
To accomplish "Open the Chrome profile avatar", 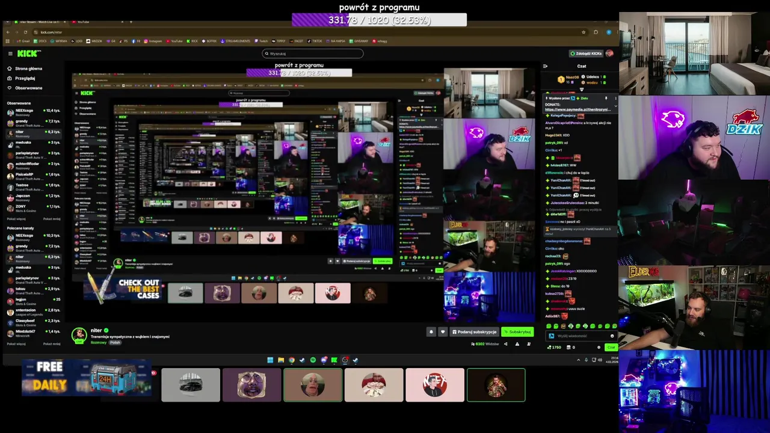I will pos(609,32).
